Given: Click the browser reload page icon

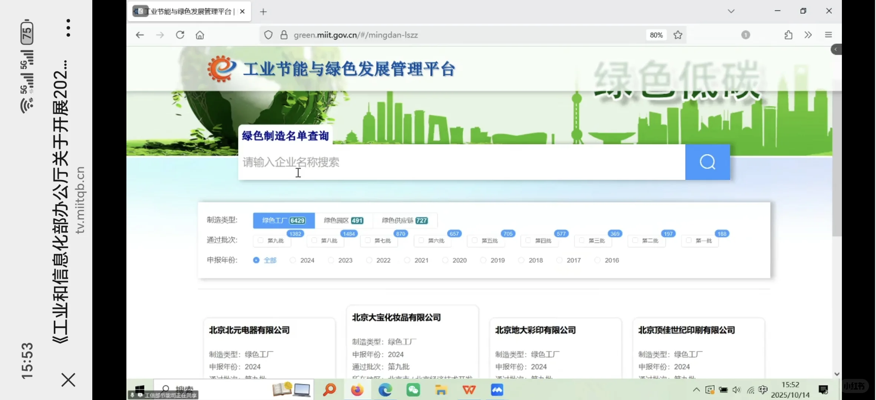Looking at the screenshot, I should [x=180, y=35].
